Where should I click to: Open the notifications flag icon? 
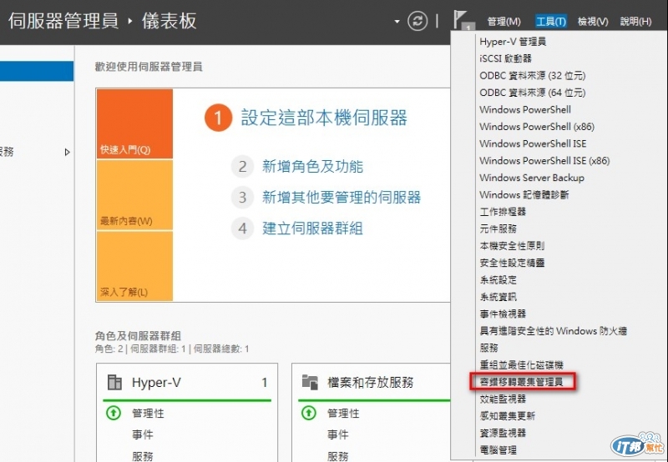(x=462, y=20)
